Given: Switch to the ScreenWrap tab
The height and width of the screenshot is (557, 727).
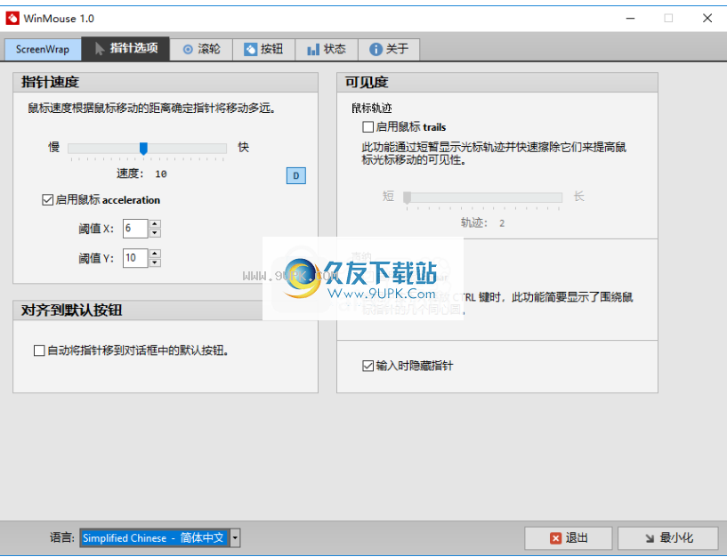Looking at the screenshot, I should pyautogui.click(x=43, y=49).
